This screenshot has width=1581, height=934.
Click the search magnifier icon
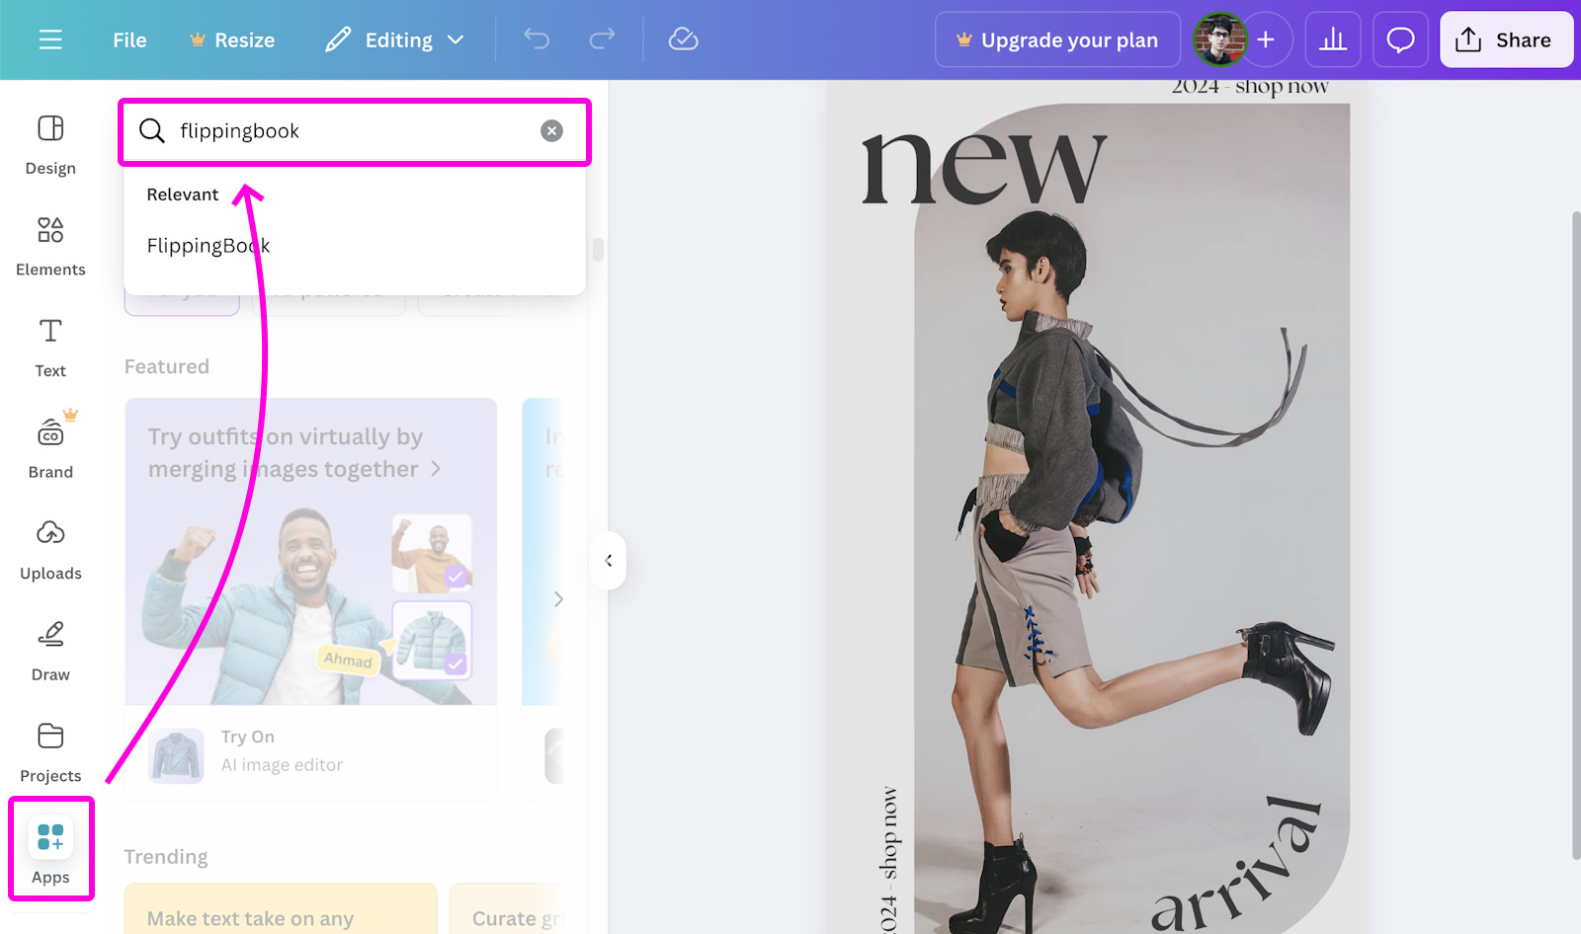151,130
